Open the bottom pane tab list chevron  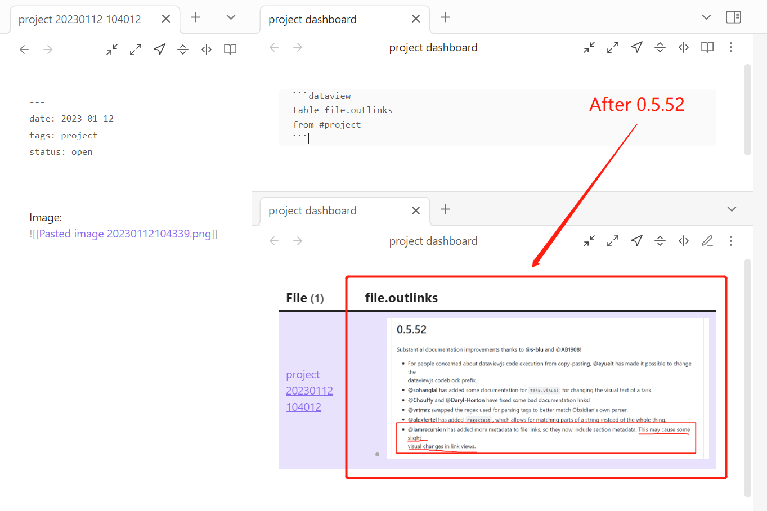(x=732, y=209)
